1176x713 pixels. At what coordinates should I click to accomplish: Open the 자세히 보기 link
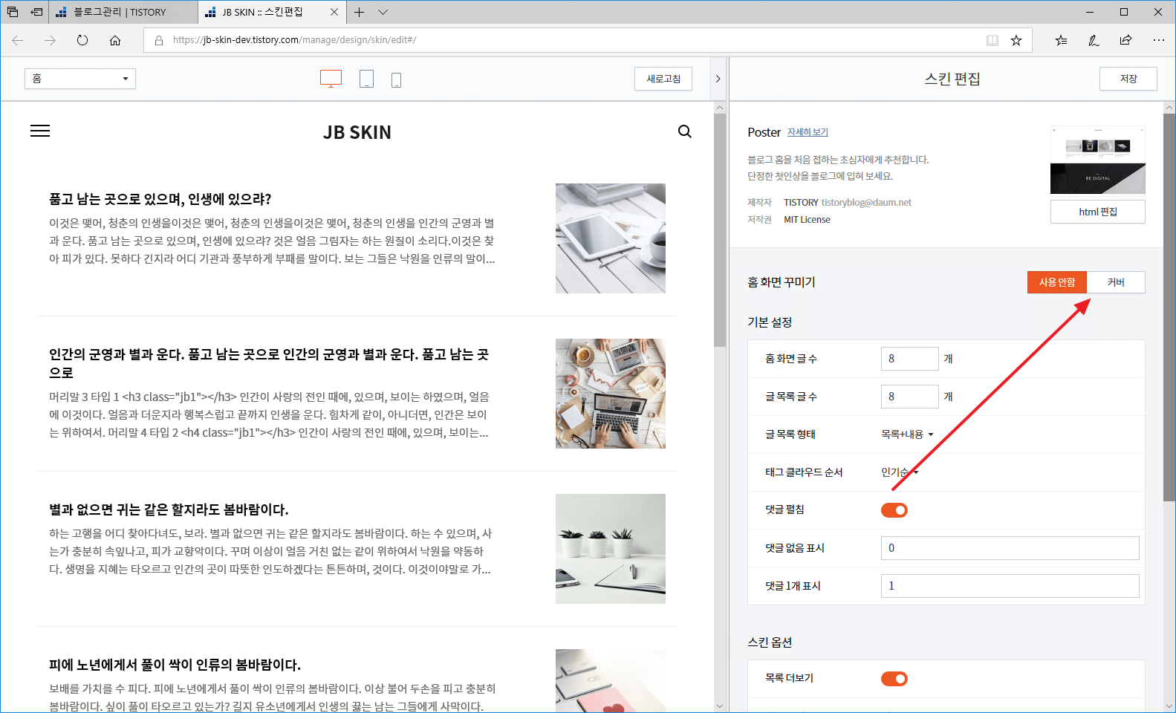coord(808,132)
